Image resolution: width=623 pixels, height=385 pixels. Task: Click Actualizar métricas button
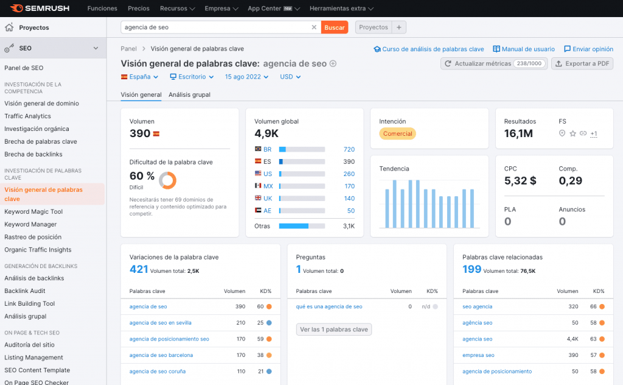click(x=494, y=63)
